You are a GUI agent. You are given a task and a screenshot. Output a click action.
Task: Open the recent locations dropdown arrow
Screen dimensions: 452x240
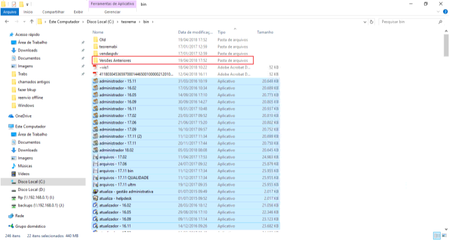point(24,22)
